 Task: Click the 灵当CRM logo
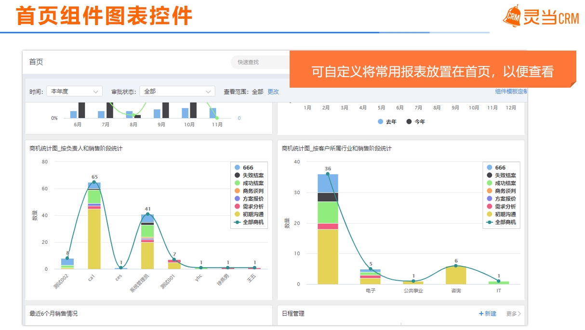tap(541, 16)
